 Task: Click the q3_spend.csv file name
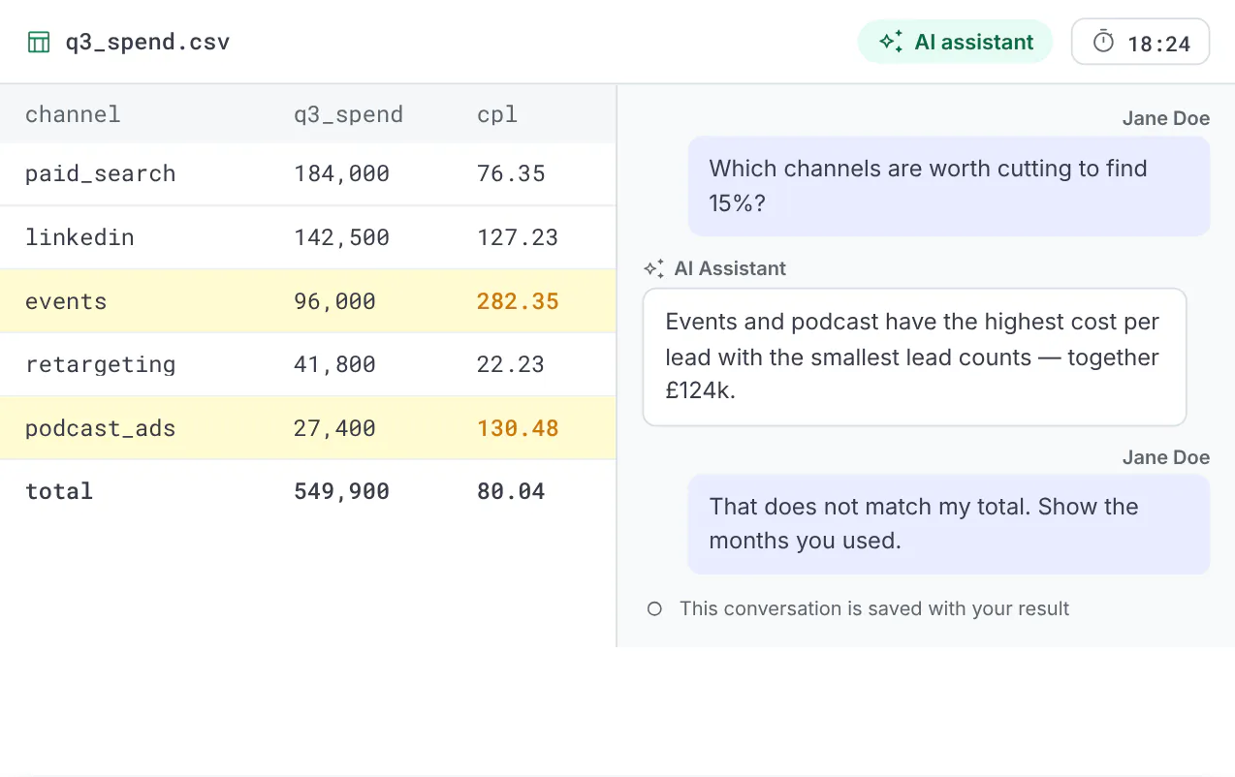[x=147, y=43]
